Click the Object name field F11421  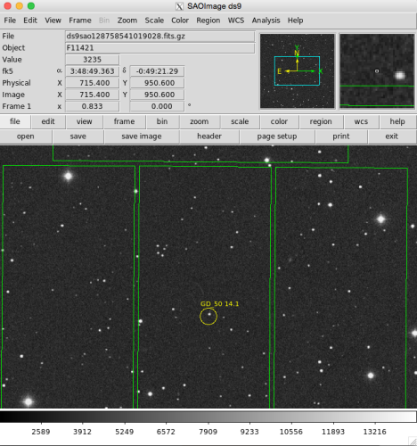(x=159, y=48)
